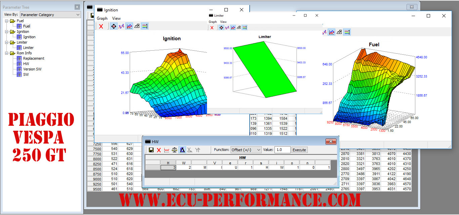Open View menu in Ignition window
This screenshot has width=459, height=215.
click(116, 18)
